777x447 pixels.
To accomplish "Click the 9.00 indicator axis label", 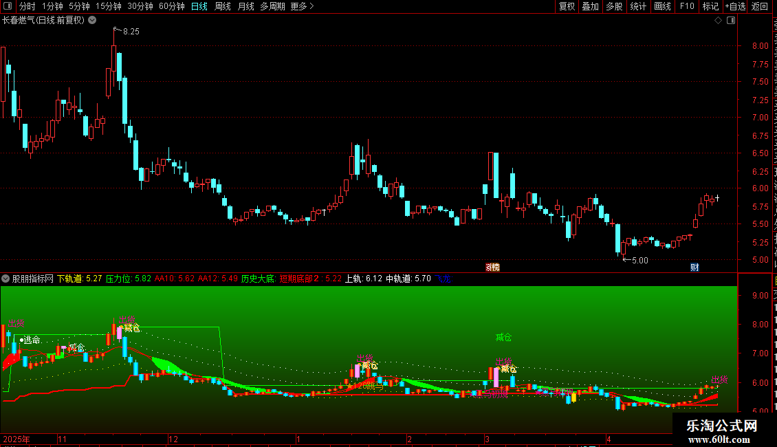I will (760, 295).
